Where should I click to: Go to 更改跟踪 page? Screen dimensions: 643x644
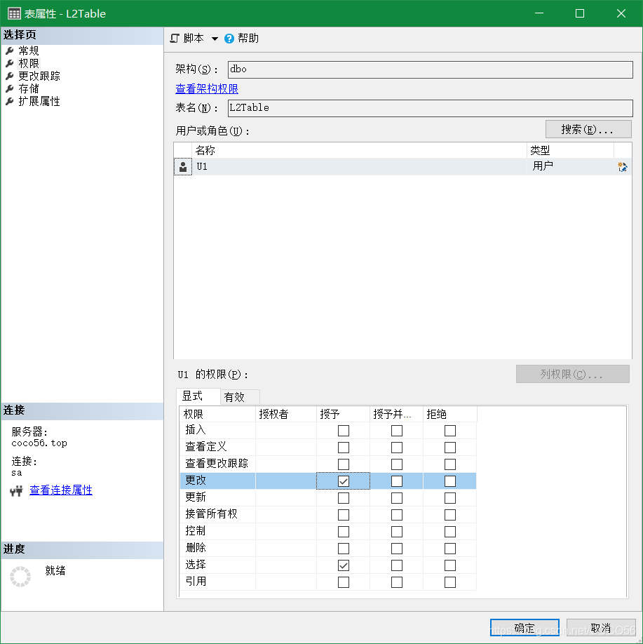coord(39,76)
